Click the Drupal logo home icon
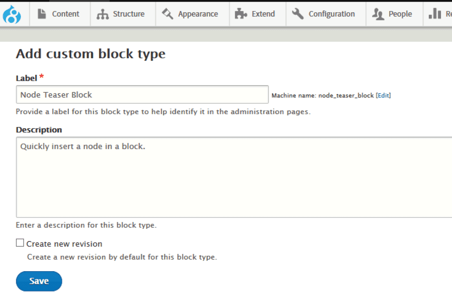The image size is (452, 300). click(x=12, y=14)
